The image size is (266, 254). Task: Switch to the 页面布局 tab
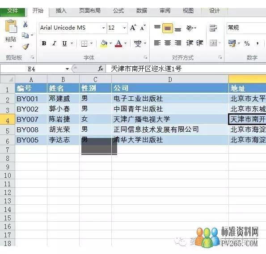pos(89,11)
